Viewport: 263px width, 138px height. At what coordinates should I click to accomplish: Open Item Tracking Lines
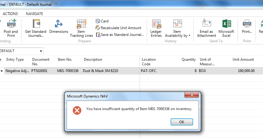click(x=81, y=28)
